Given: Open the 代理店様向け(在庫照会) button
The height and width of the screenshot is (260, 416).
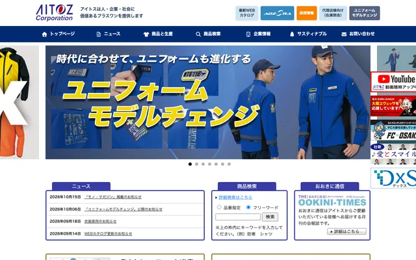Looking at the screenshot, I should pos(333,13).
